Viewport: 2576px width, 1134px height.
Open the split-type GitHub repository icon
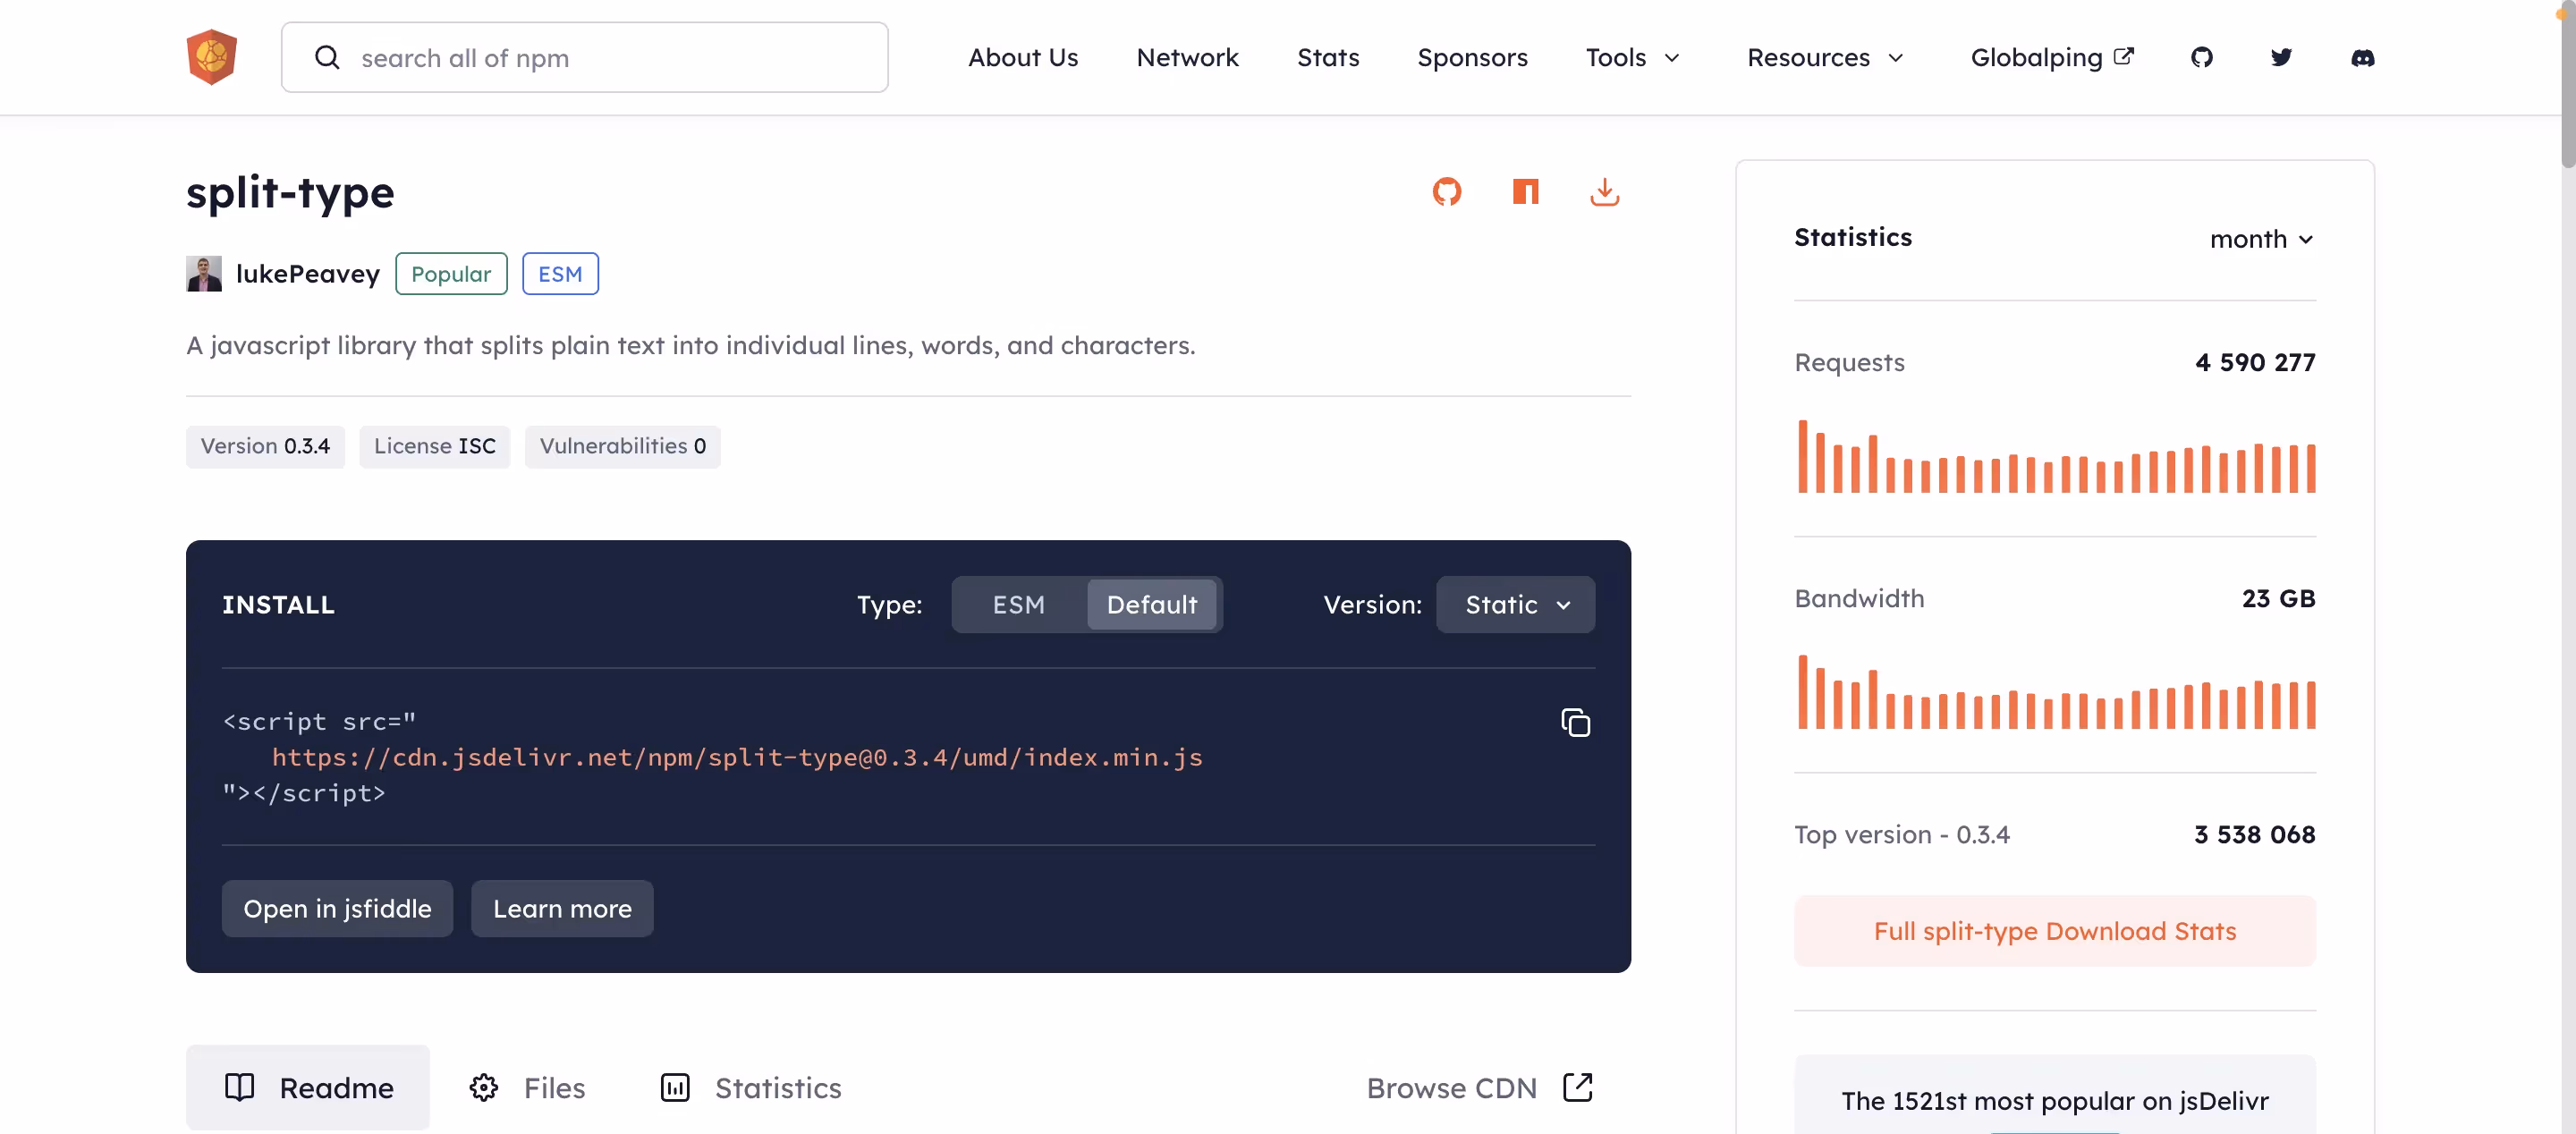click(1447, 191)
